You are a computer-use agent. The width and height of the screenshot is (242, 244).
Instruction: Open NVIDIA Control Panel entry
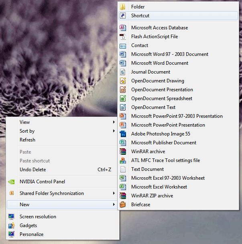pyautogui.click(x=63, y=182)
